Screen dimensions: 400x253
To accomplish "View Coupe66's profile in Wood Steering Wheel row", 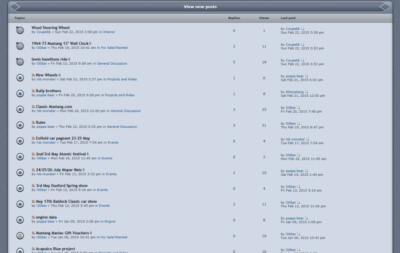I will (x=44, y=32).
